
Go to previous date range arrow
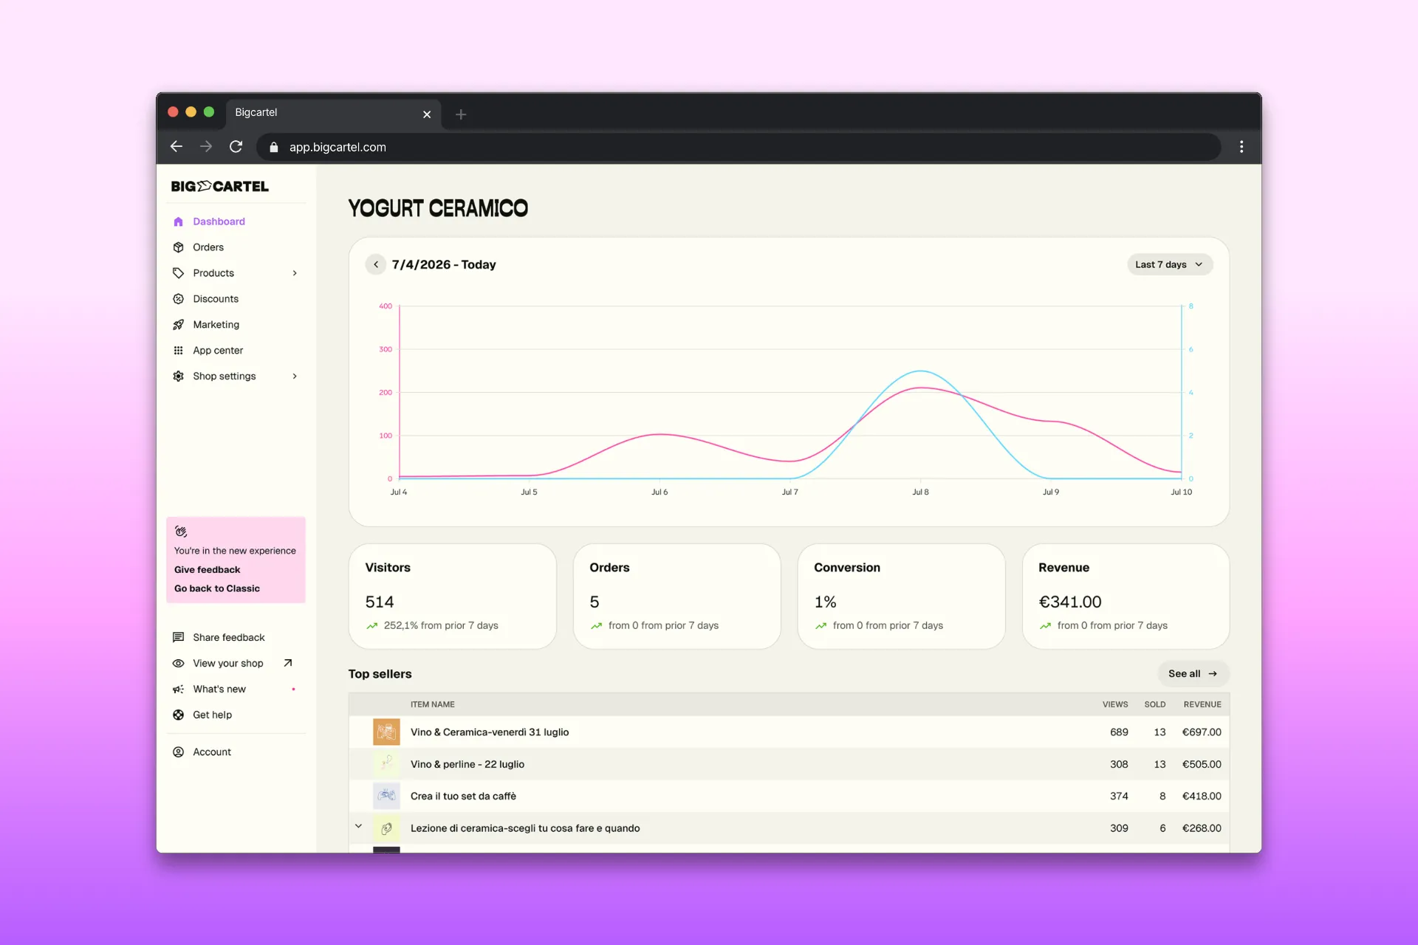pos(375,264)
